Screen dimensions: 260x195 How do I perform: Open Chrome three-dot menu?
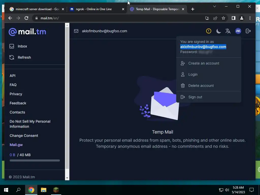click(250, 18)
